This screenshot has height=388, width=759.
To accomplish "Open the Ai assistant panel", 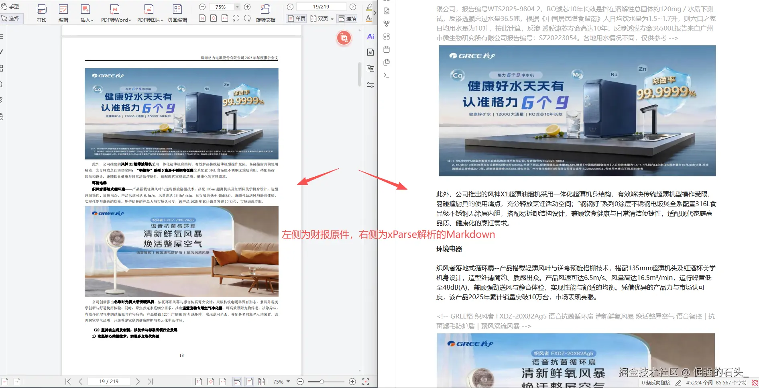I will (x=370, y=37).
